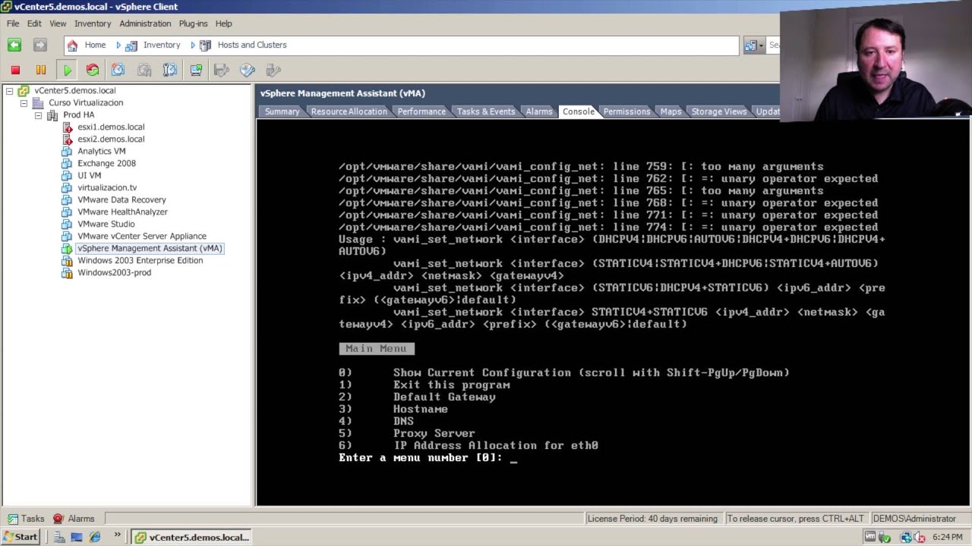Switch to the Resource Allocation tab
This screenshot has height=546, width=972.
(349, 111)
